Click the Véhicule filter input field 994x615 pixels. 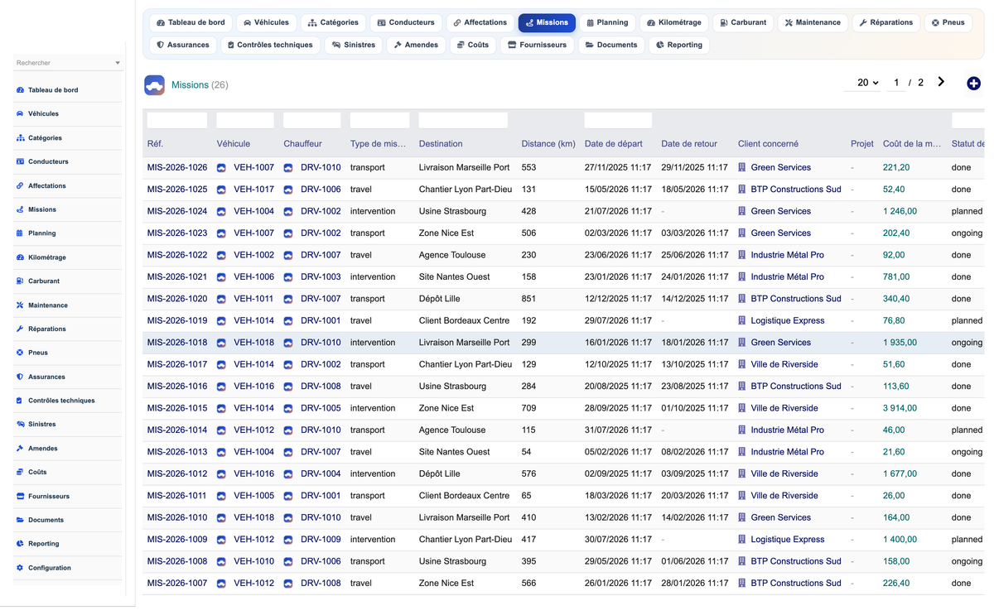(245, 121)
